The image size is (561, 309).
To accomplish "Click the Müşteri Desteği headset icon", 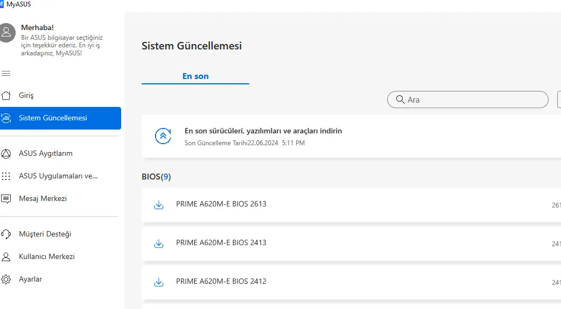I will coord(6,234).
